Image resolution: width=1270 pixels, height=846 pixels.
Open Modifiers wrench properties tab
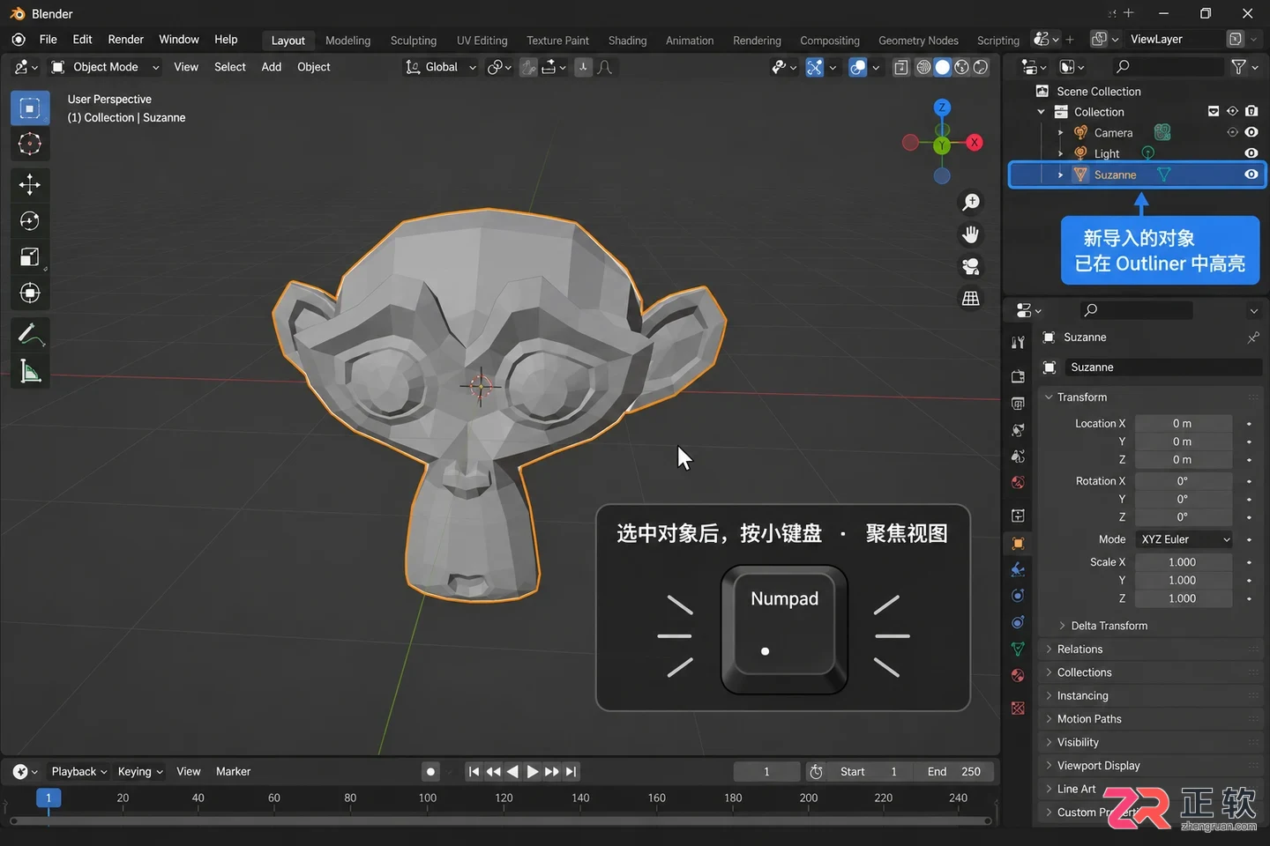(1018, 568)
